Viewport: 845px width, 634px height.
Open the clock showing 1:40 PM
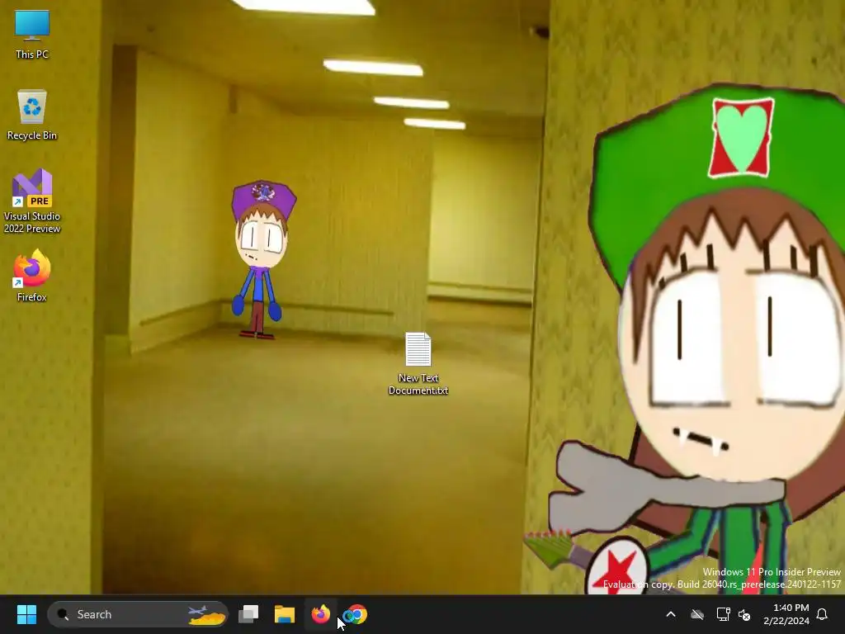point(786,614)
